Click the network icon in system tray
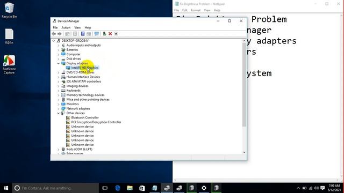 coord(311,188)
